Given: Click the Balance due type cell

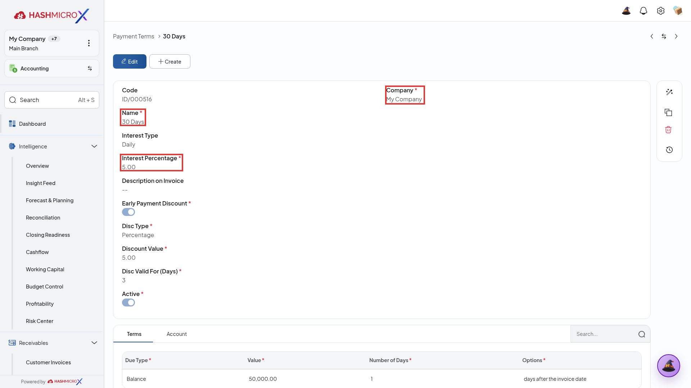Looking at the screenshot, I should [136, 379].
